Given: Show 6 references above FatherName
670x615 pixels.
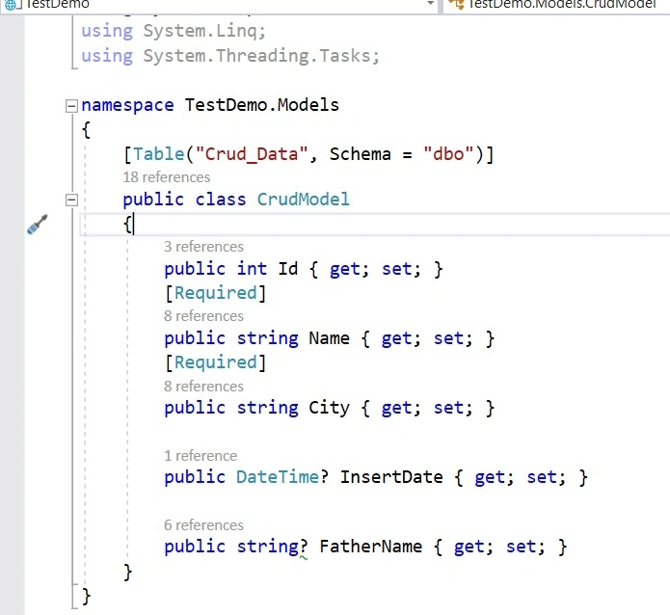Looking at the screenshot, I should coord(203,524).
